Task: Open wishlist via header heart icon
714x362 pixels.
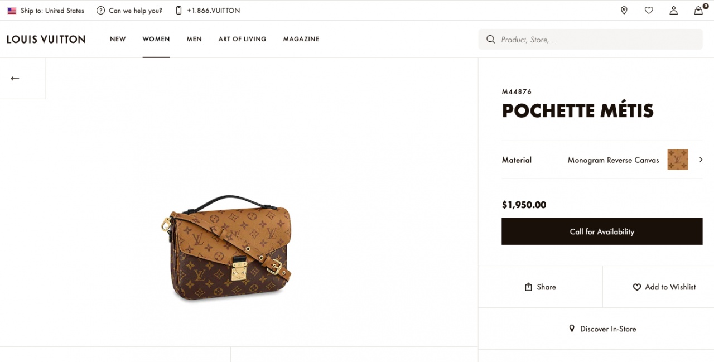Action: click(x=649, y=10)
